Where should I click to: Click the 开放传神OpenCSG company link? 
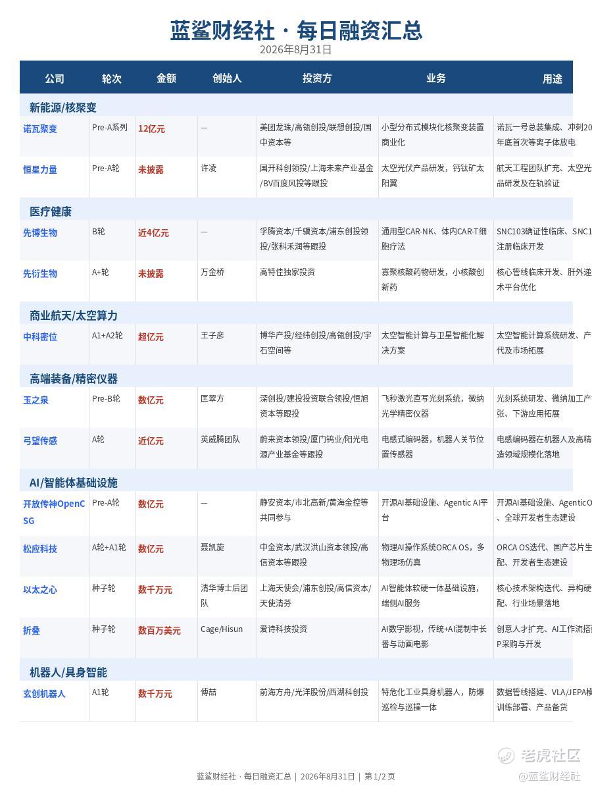coord(54,512)
